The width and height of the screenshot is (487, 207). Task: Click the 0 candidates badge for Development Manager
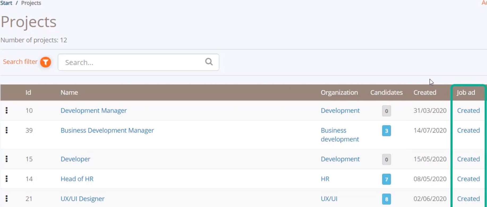click(x=386, y=111)
